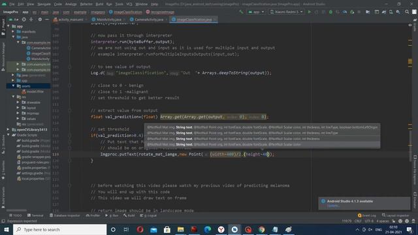The height and width of the screenshot is (235, 418).
Task: Switch to the activity_main.xml tab
Action: tap(69, 20)
